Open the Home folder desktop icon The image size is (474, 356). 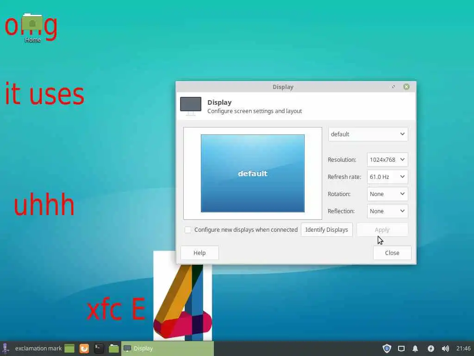click(x=32, y=28)
